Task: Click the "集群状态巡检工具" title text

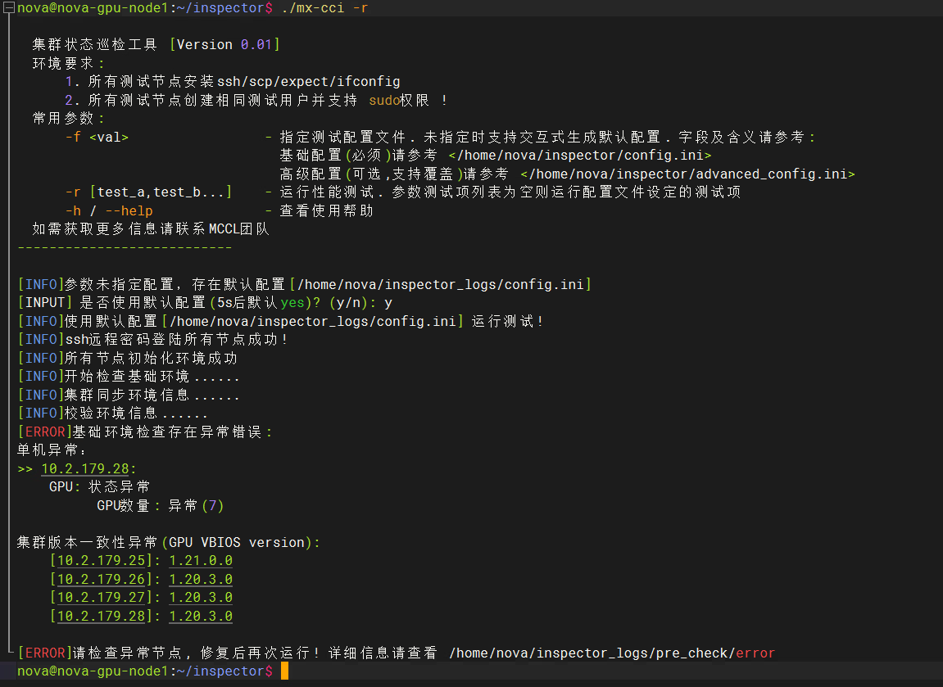Action: click(95, 44)
